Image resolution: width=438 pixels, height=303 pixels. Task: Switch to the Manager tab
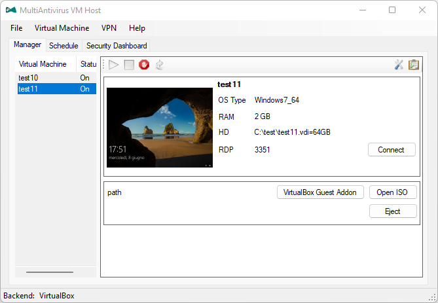[27, 45]
